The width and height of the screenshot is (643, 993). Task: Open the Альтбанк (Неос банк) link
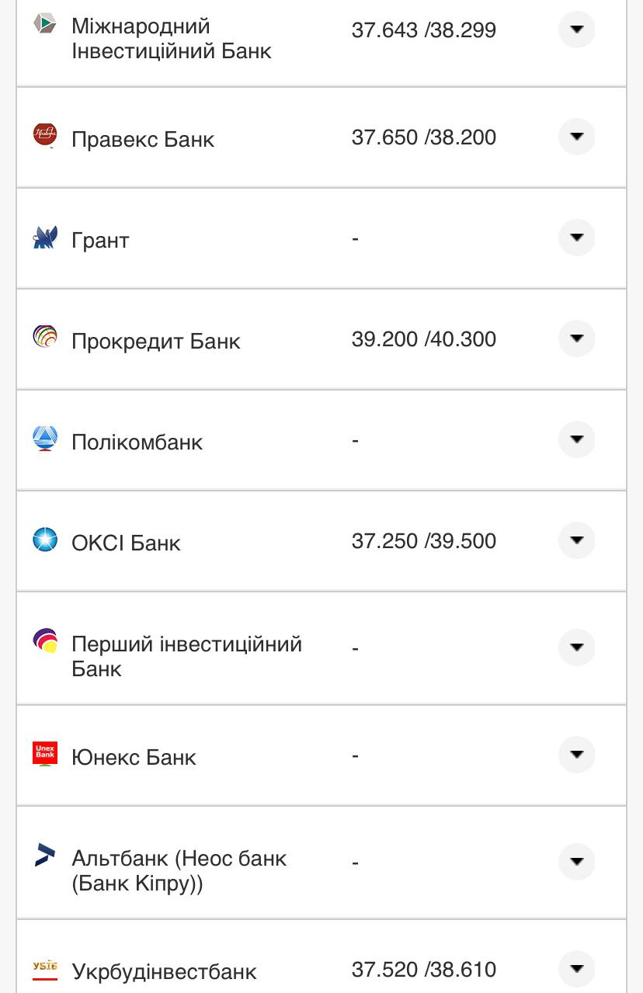pos(179,870)
